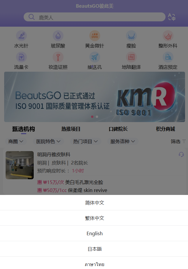
Task: Open the ISO 9001 certification banner
Action: [x=95, y=97]
